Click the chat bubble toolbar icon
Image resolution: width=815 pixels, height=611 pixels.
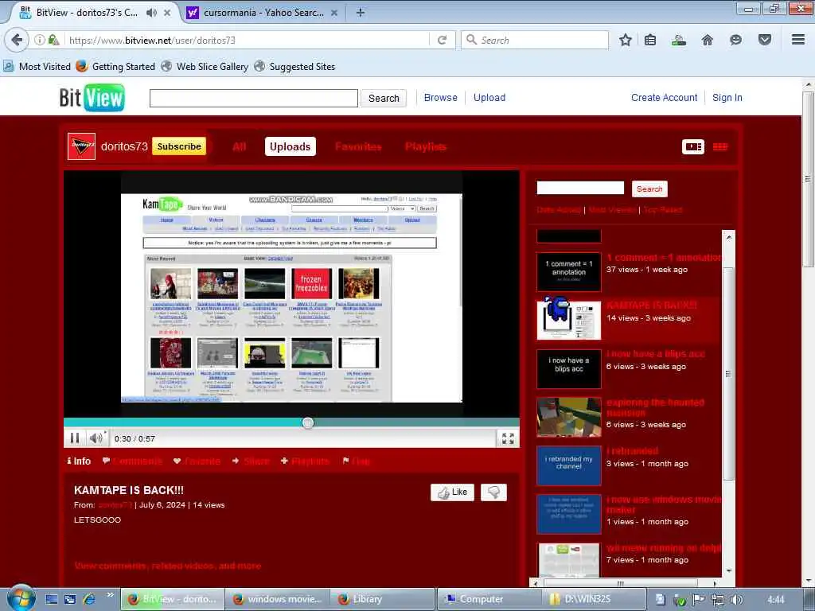[735, 40]
